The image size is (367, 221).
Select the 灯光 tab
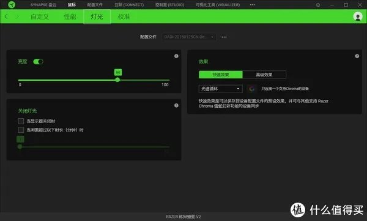pos(97,17)
